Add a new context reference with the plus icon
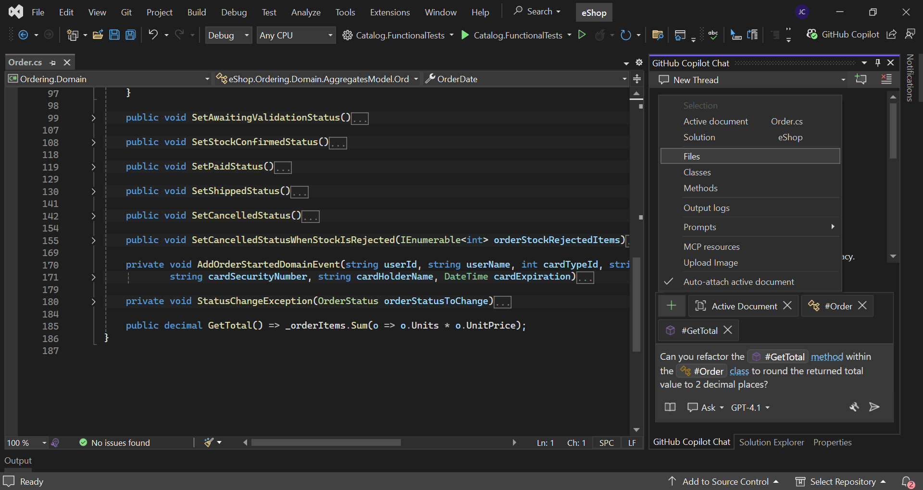The height and width of the screenshot is (490, 923). [x=671, y=305]
